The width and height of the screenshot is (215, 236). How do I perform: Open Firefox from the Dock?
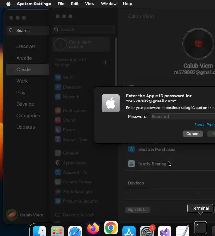tap(93, 228)
